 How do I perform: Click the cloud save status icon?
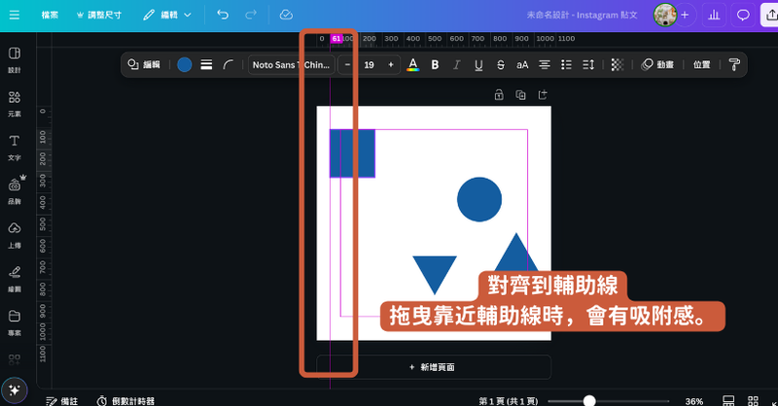[x=285, y=16]
